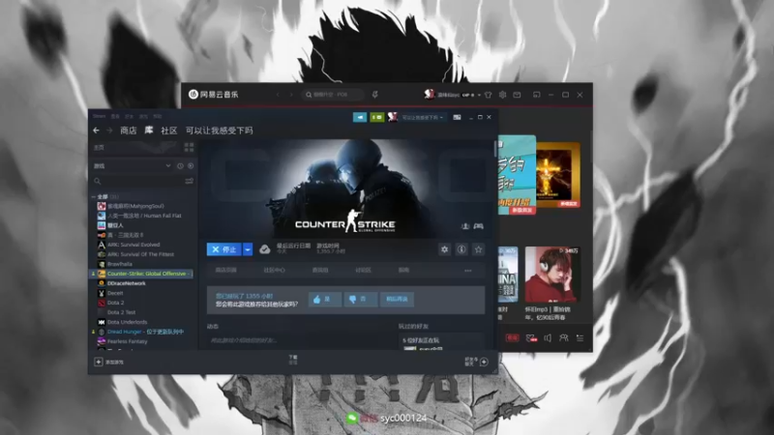The width and height of the screenshot is (774, 435).
Task: Open Steam friends and chat plus icon
Action: pyautogui.click(x=484, y=362)
